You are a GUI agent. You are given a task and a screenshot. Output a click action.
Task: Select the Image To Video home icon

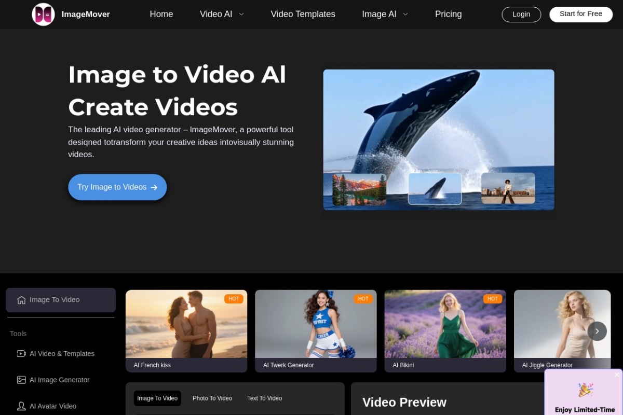click(20, 299)
